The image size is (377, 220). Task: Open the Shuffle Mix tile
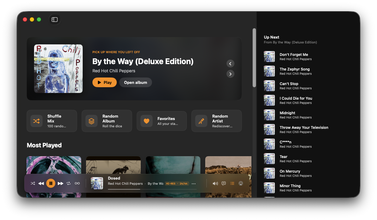click(x=52, y=121)
